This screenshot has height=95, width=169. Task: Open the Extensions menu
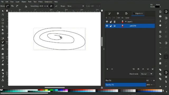(48, 2)
